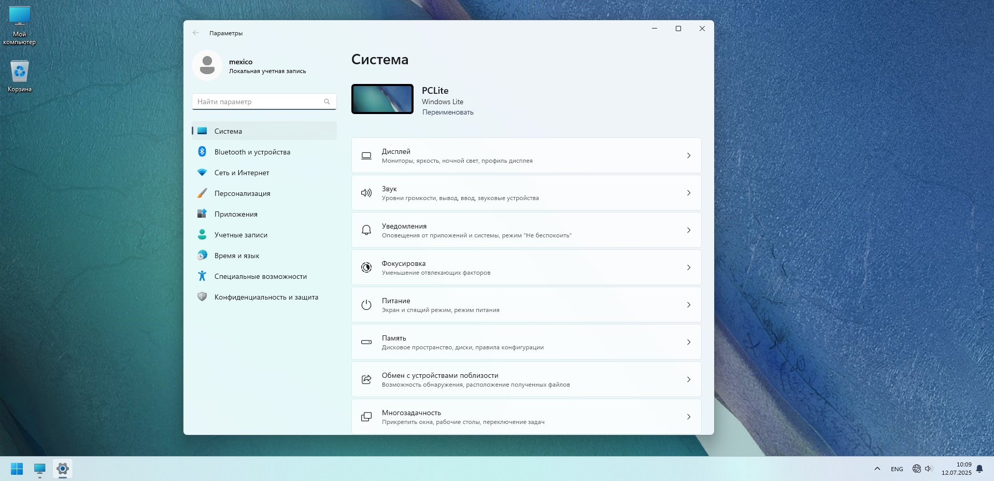This screenshot has width=994, height=481.
Task: Click the monitor icon in the Дисплей row
Action: (366, 155)
